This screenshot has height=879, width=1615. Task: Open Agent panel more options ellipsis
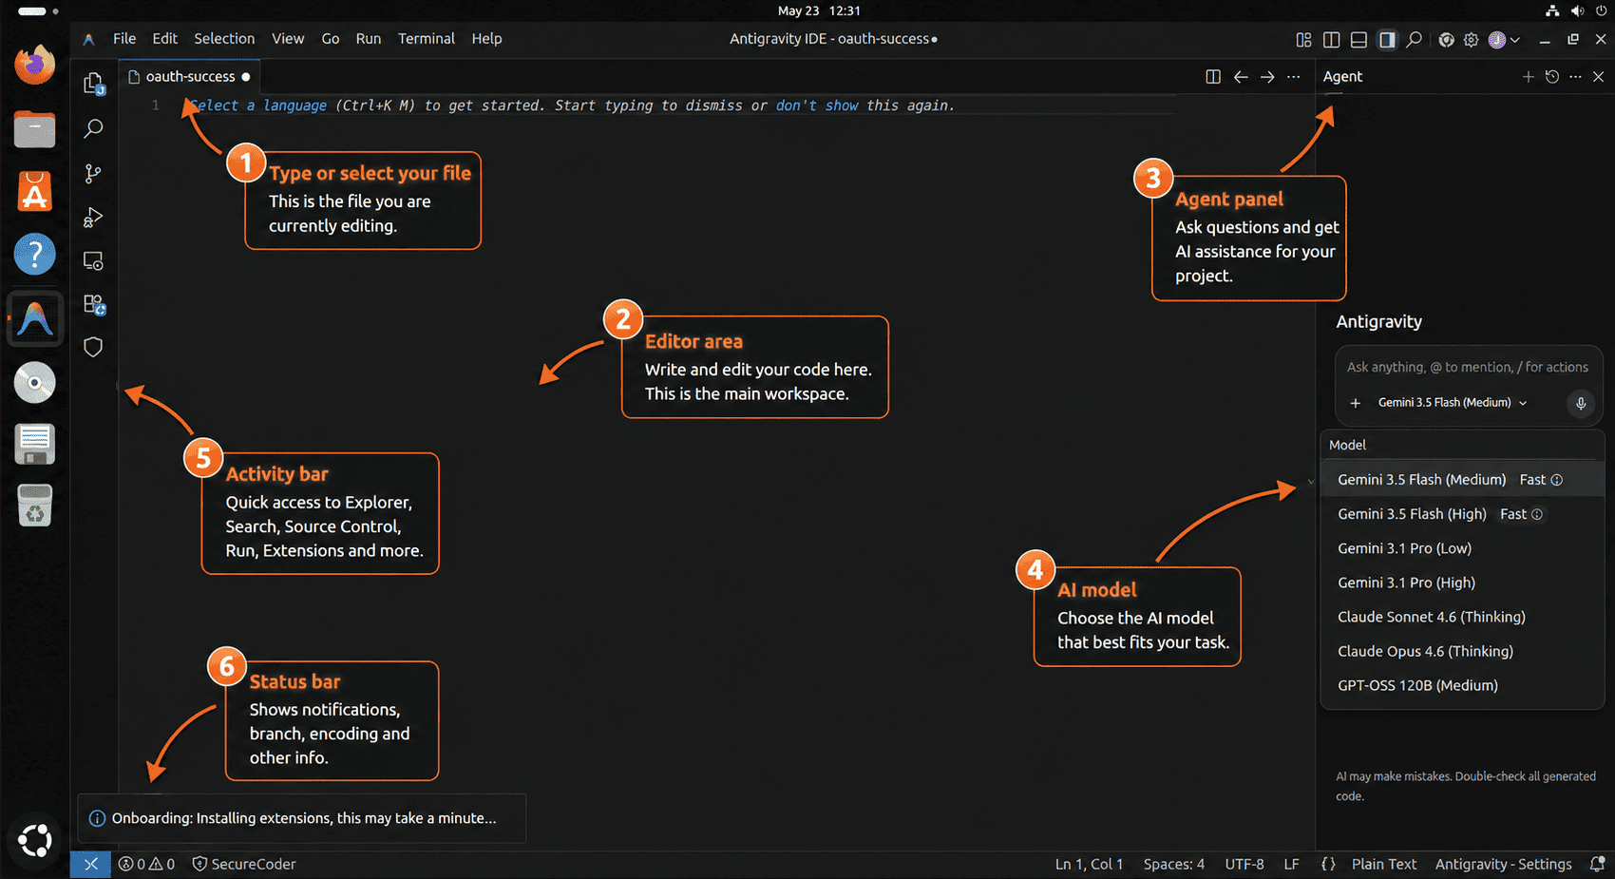pos(1576,76)
